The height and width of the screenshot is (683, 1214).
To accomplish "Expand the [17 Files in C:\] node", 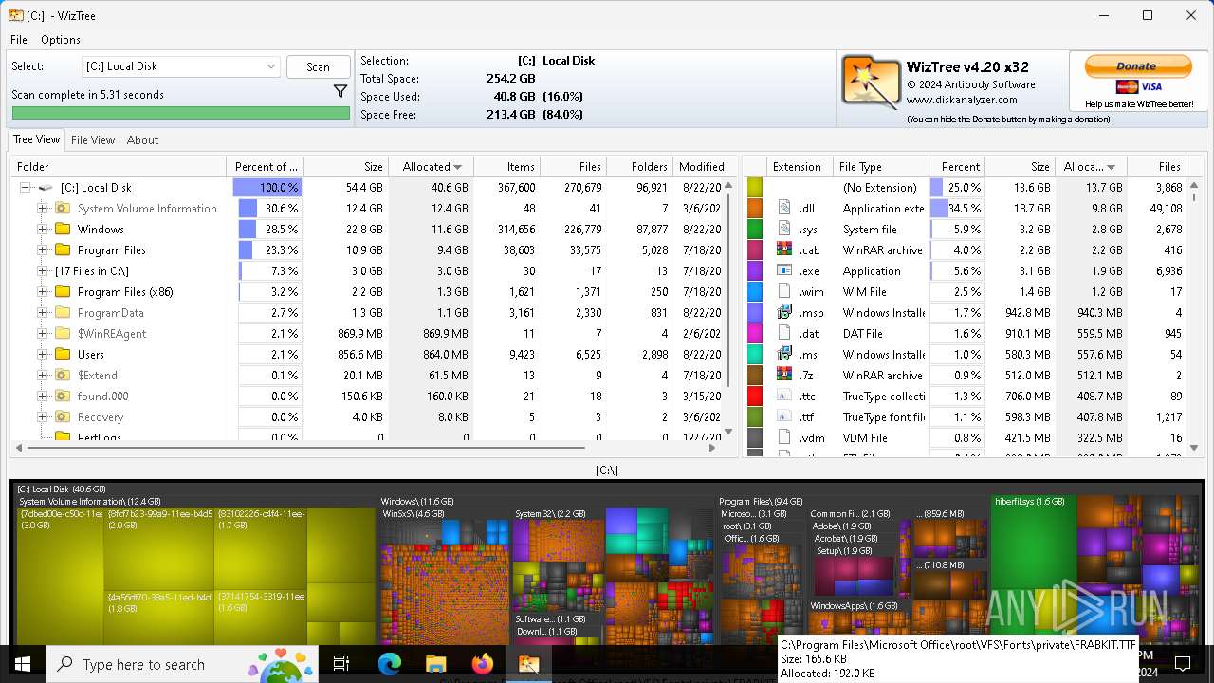I will [43, 271].
